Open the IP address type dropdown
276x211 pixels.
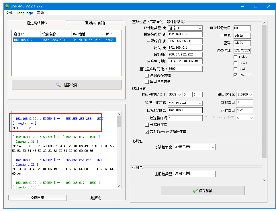(x=185, y=28)
